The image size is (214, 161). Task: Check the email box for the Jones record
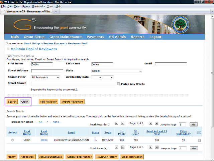coord(199,140)
